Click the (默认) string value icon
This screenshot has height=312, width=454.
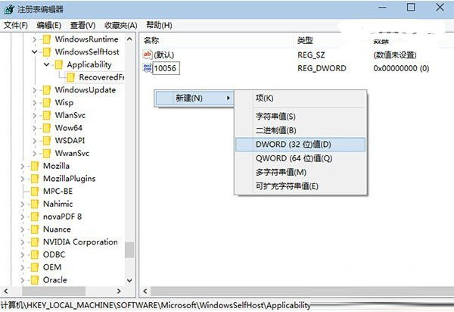click(147, 55)
